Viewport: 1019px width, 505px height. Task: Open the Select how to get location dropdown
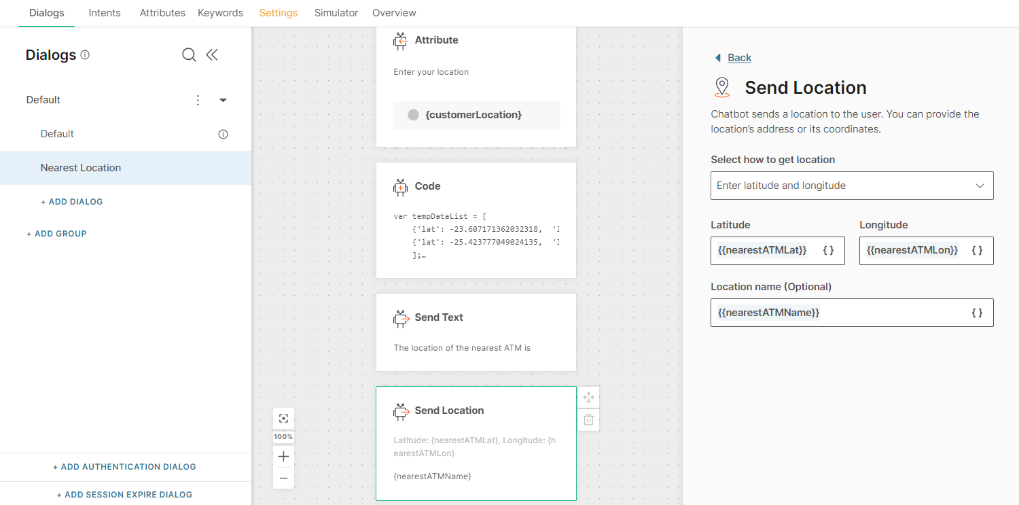click(852, 186)
